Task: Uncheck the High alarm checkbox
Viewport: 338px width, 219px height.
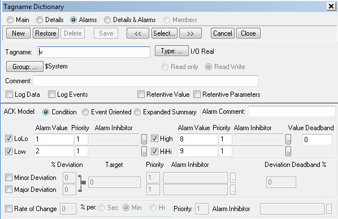Action: pyautogui.click(x=154, y=139)
